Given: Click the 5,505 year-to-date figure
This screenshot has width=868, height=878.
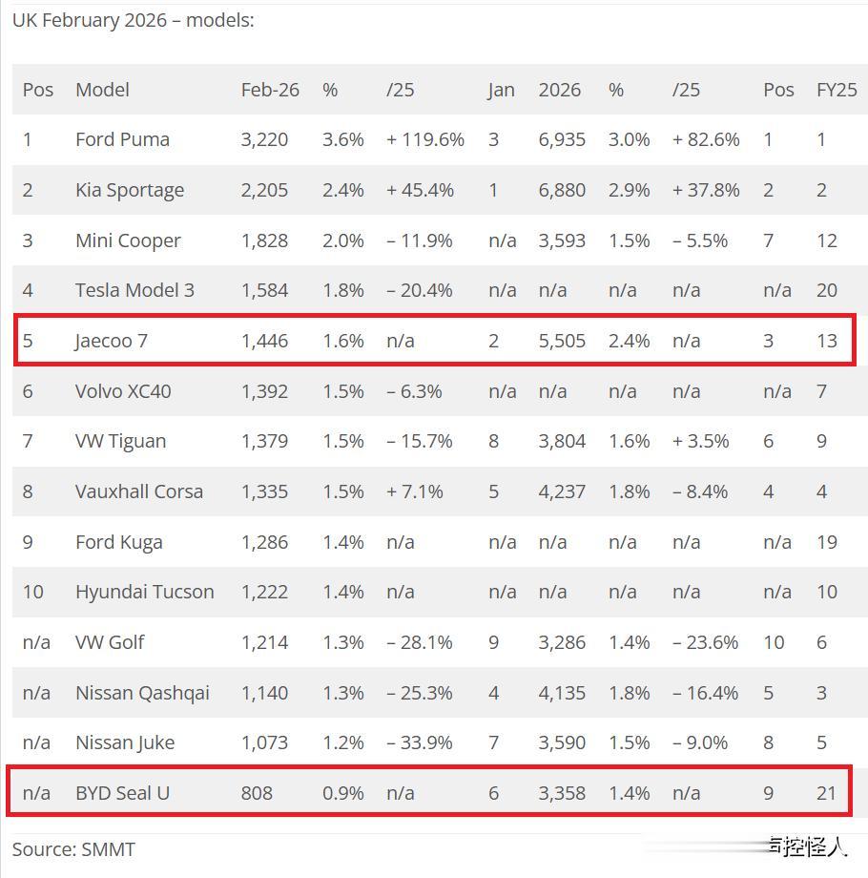Looking at the screenshot, I should tap(562, 341).
